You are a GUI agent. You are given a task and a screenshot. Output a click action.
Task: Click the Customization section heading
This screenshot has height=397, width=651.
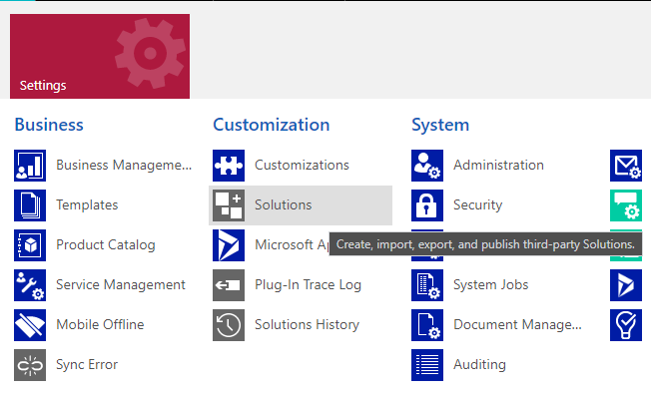click(x=272, y=125)
